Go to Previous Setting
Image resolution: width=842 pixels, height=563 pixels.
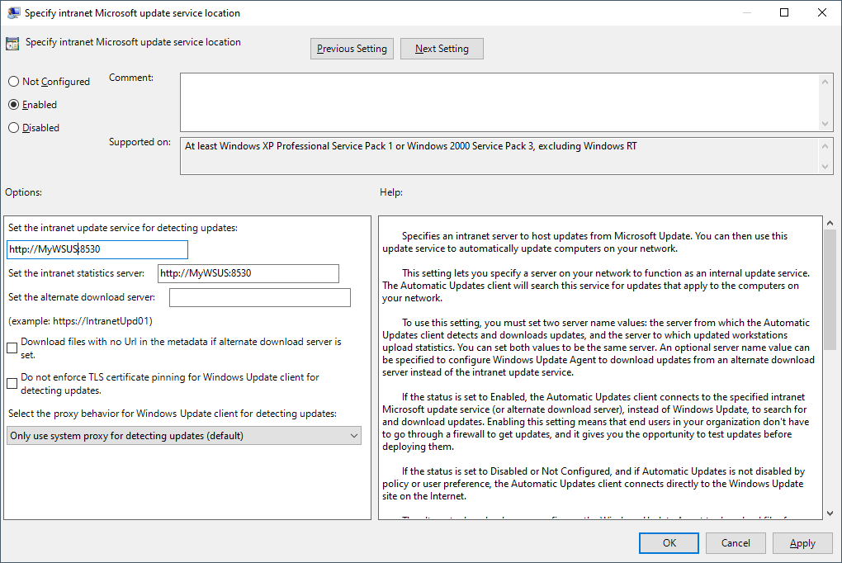click(x=352, y=49)
